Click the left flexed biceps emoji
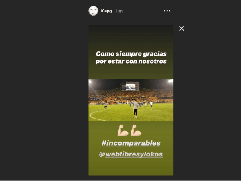 [x=123, y=130]
